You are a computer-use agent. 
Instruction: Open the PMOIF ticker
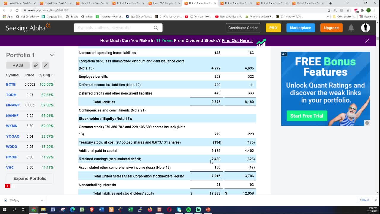pos(12,157)
